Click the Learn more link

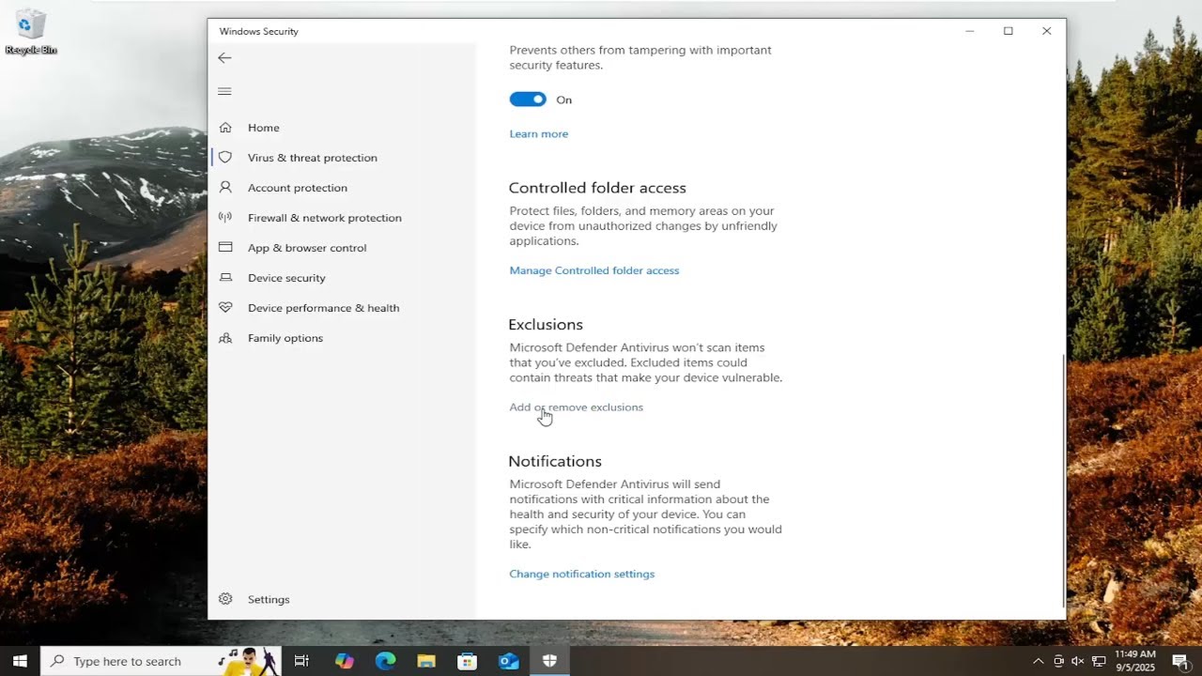(x=539, y=134)
